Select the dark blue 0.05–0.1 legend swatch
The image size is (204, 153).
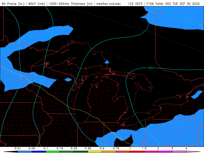pyautogui.click(x=39, y=152)
